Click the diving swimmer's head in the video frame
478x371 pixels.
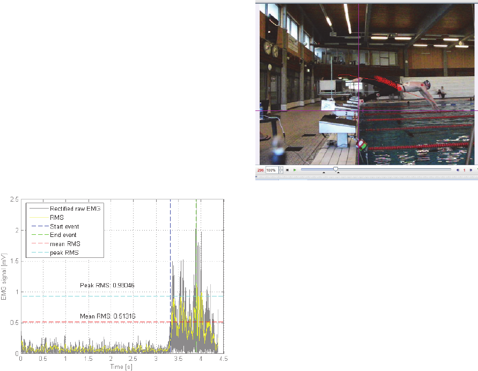(426, 84)
